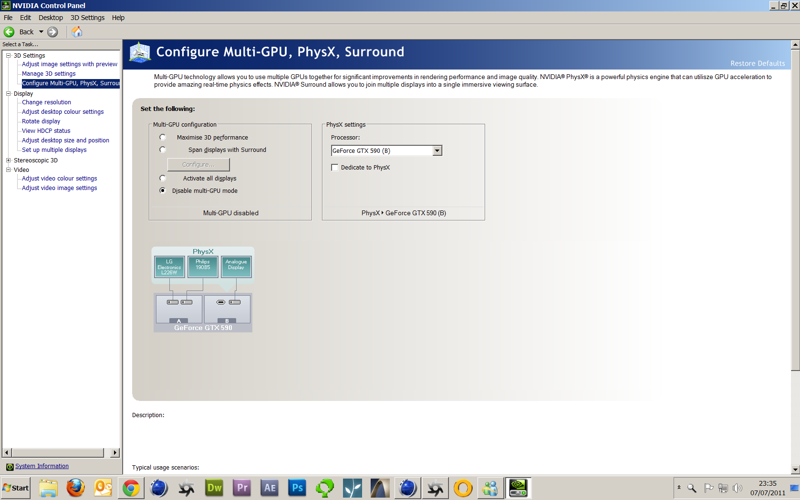The width and height of the screenshot is (800, 500).
Task: Click the volume speaker icon
Action: pyautogui.click(x=738, y=488)
